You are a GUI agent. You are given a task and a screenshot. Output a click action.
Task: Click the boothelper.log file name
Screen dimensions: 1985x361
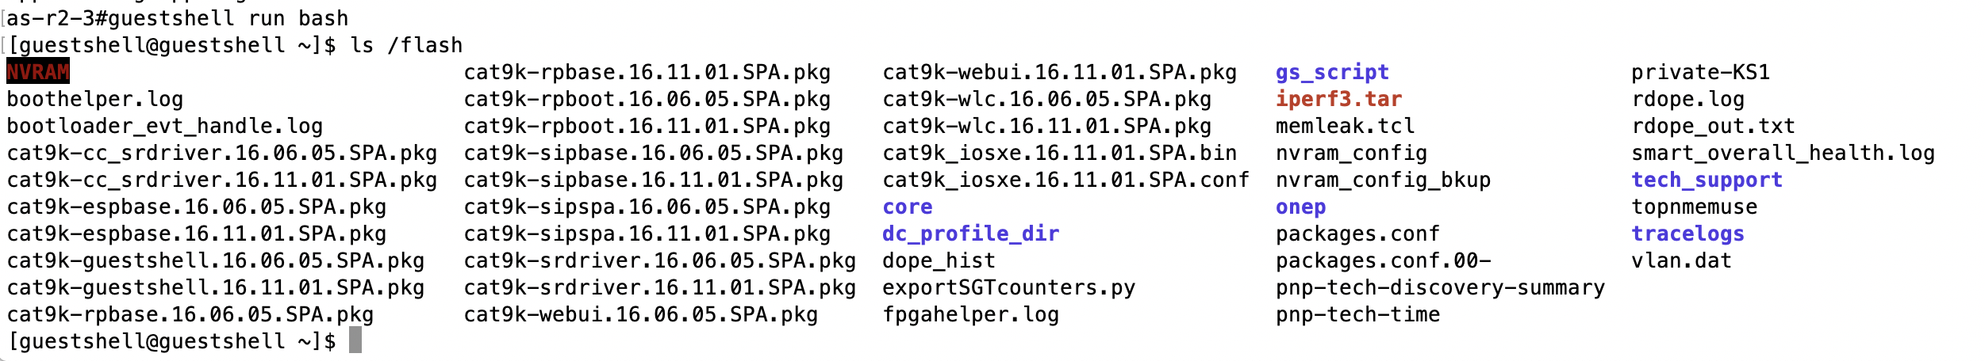pos(95,99)
